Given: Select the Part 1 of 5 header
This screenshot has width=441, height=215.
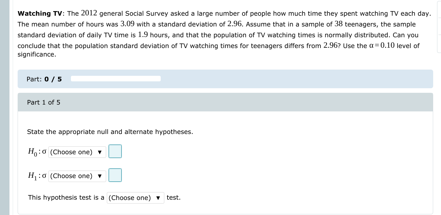Looking at the screenshot, I should 44,102.
